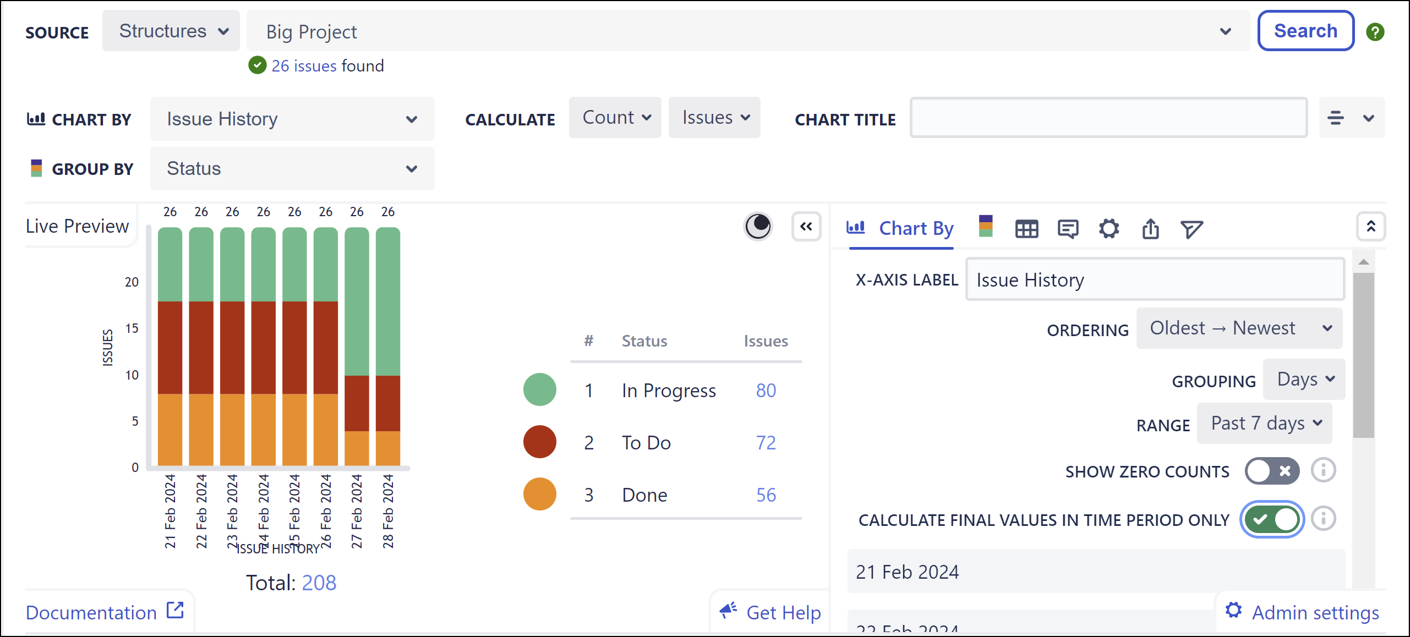1410x637 pixels.
Task: Select the filter icon next to export
Action: (x=1192, y=228)
